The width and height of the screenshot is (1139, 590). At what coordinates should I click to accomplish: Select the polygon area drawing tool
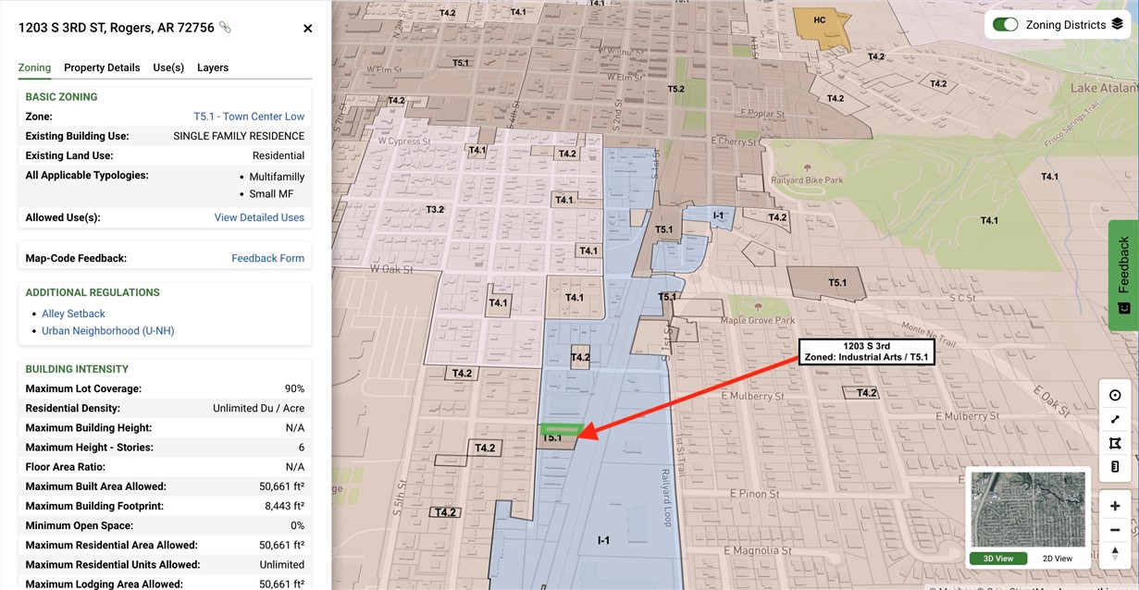click(1115, 444)
